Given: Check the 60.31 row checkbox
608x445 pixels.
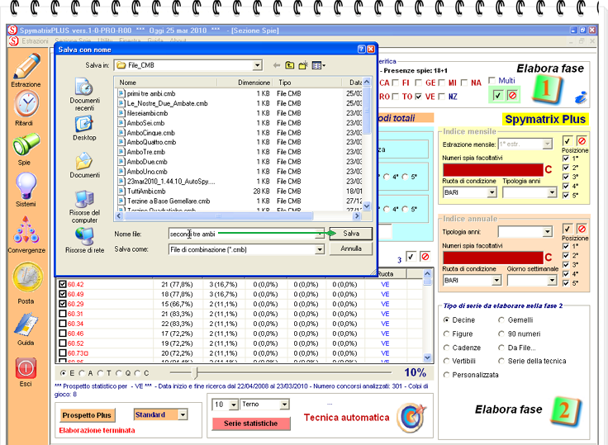Looking at the screenshot, I should click(x=63, y=314).
